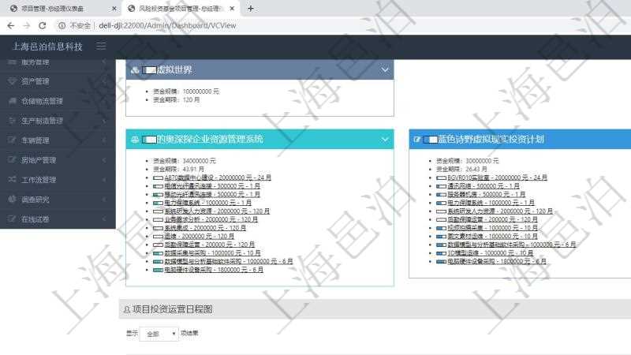The image size is (631, 355).
Task: Click the icon in 虚拟世界 card header
Action: pos(135,70)
